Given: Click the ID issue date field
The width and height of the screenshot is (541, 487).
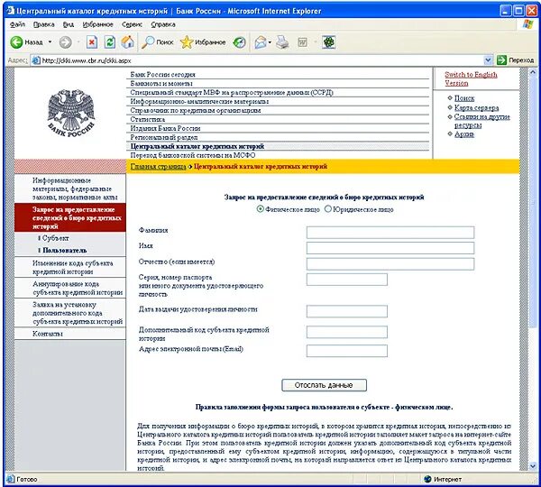Looking at the screenshot, I should [x=347, y=311].
